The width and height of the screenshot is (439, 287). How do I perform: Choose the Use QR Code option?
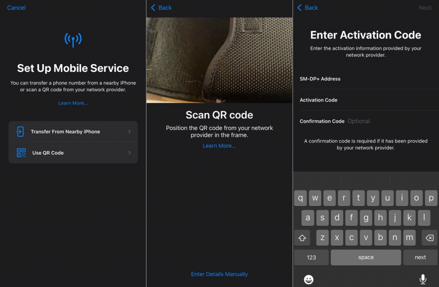73,153
